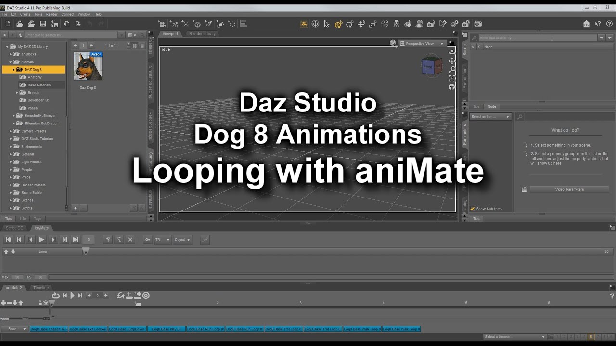The height and width of the screenshot is (346, 616).
Task: Open the Help question mark icon in toolbar
Action: (609, 24)
